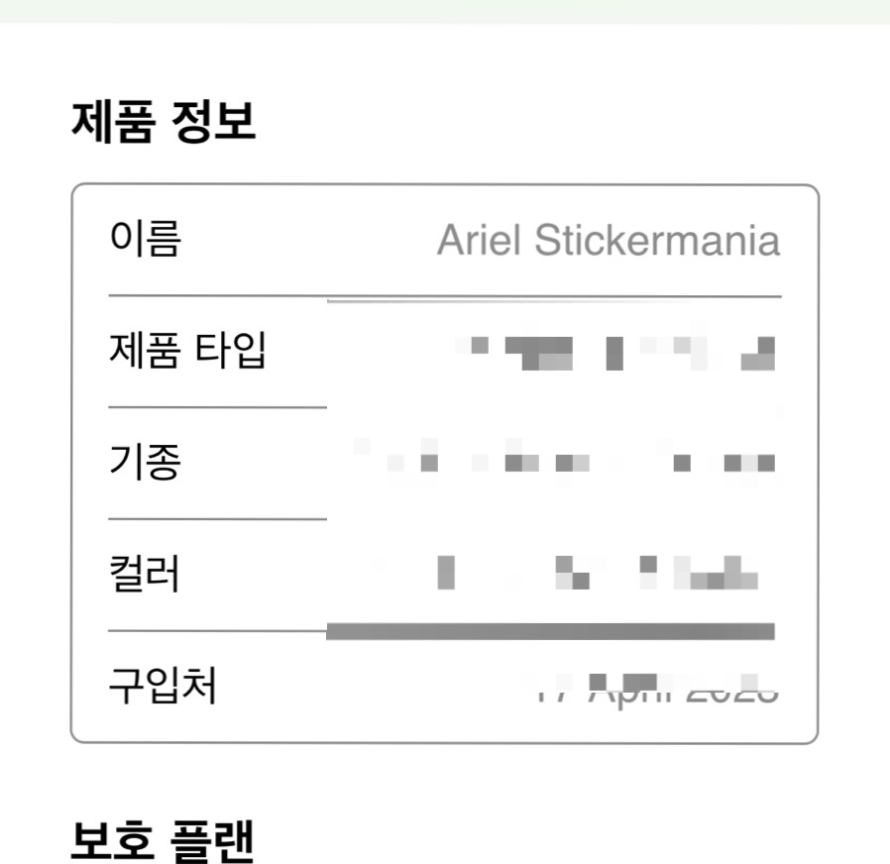Click the divider line below 제품 타입

point(217,407)
